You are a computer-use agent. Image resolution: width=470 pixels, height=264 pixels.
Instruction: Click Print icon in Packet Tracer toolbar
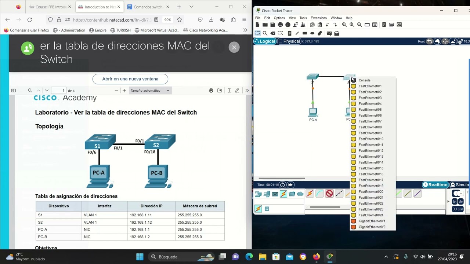coord(280,25)
